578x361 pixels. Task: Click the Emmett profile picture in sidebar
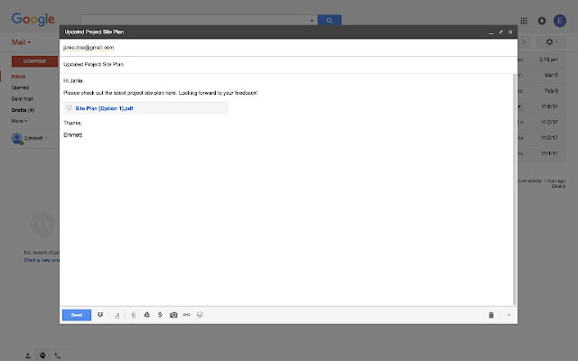pos(17,138)
